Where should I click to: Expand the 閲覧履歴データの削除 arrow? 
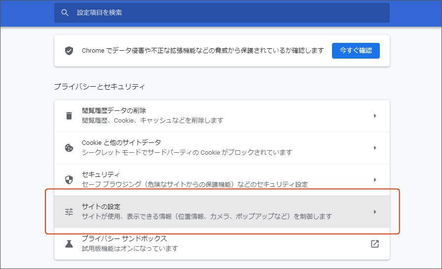coord(375,116)
